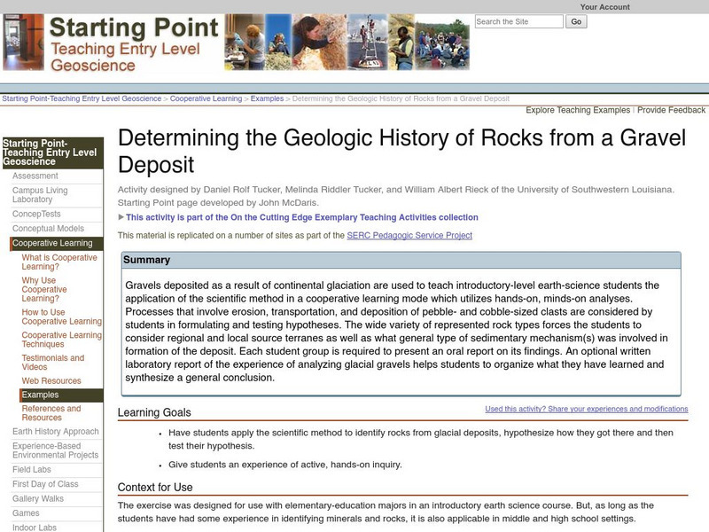Select Assessment in the sidebar menu
Viewport: 709px width, 532px height.
(x=35, y=176)
